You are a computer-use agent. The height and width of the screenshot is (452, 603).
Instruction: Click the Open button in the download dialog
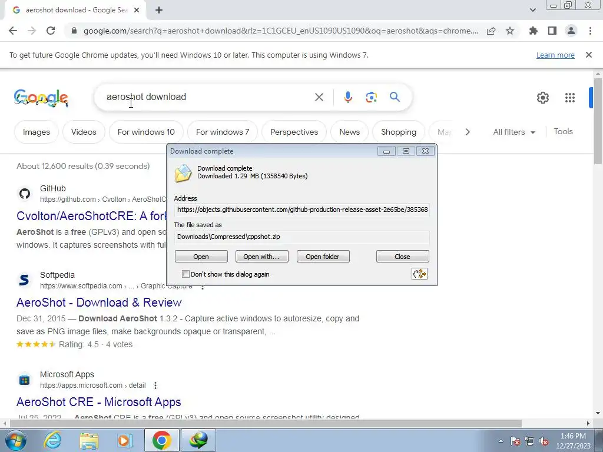[x=201, y=257]
